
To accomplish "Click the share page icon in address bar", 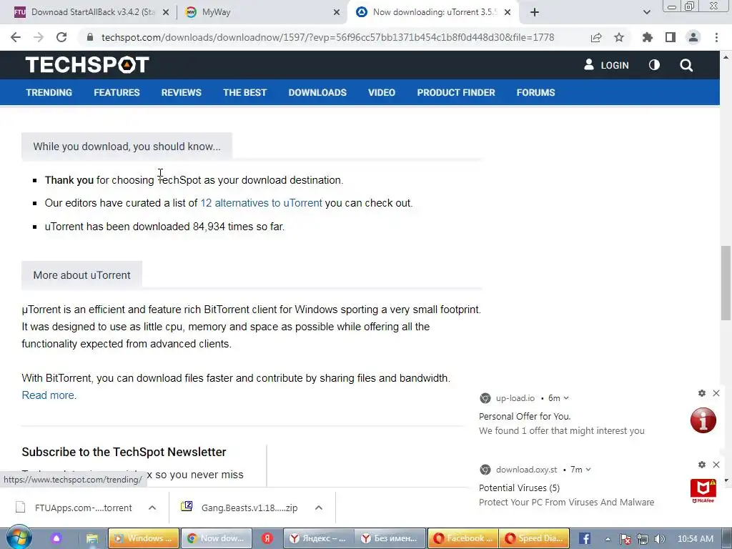I will [x=596, y=37].
